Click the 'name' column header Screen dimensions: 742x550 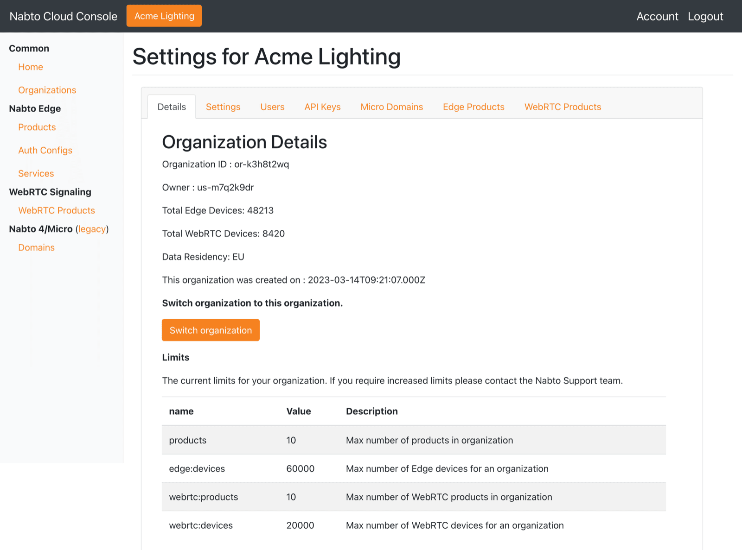pyautogui.click(x=181, y=411)
